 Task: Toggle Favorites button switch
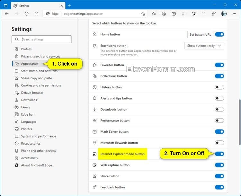pyautogui.click(x=219, y=65)
